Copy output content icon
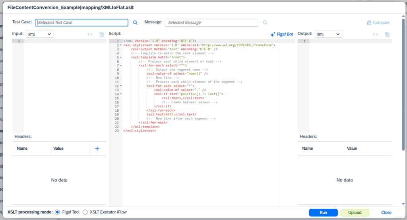This screenshot has width=407, height=220. 387,34
